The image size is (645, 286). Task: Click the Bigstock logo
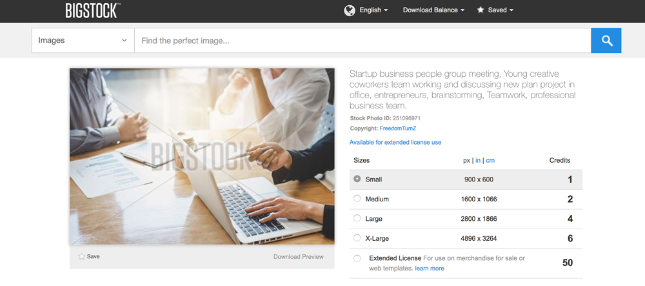click(92, 10)
